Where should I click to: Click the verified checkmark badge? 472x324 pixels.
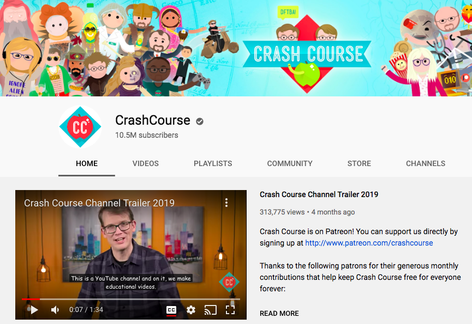click(200, 121)
